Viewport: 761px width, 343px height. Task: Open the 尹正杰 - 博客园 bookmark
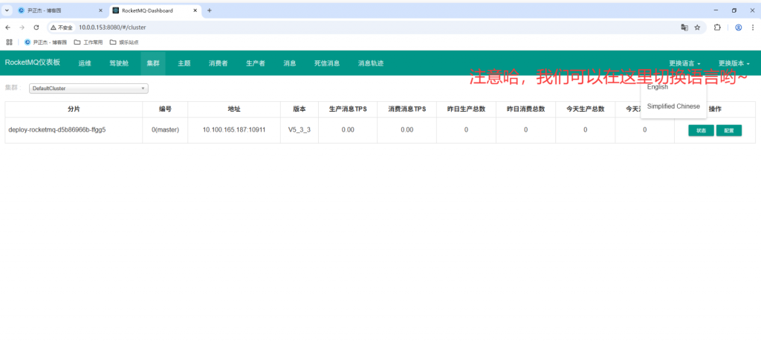click(x=45, y=42)
